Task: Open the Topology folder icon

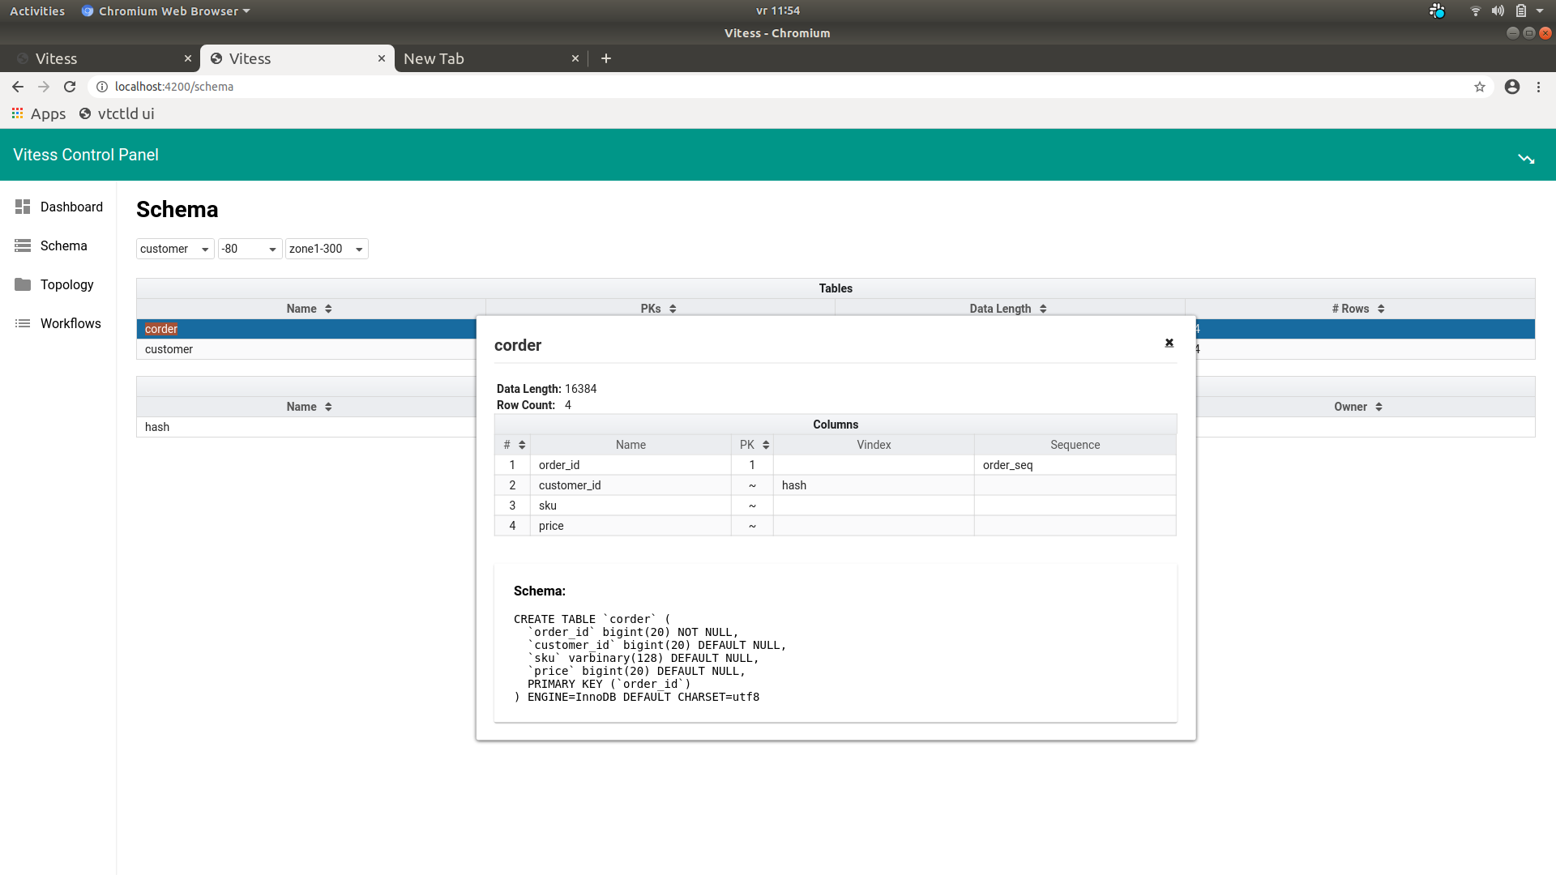Action: [x=23, y=284]
